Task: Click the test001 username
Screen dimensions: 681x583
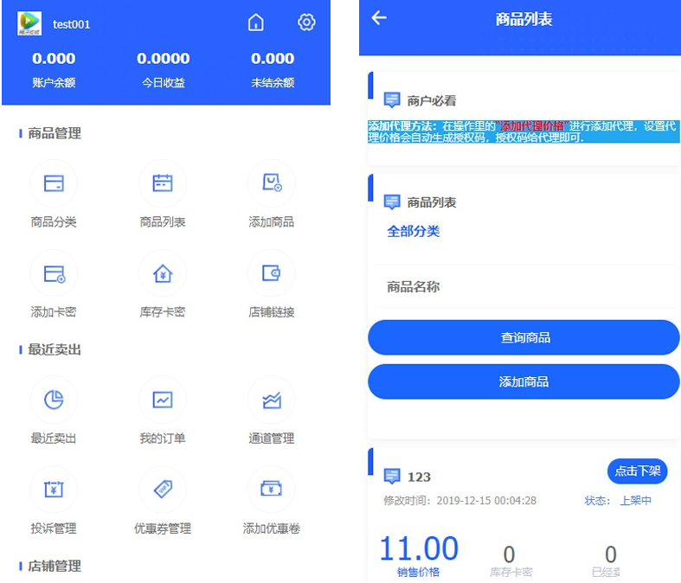Action: pos(71,24)
